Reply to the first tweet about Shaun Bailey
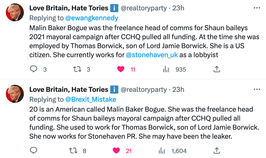Viewport: 266px width, 158px height. [34, 69]
